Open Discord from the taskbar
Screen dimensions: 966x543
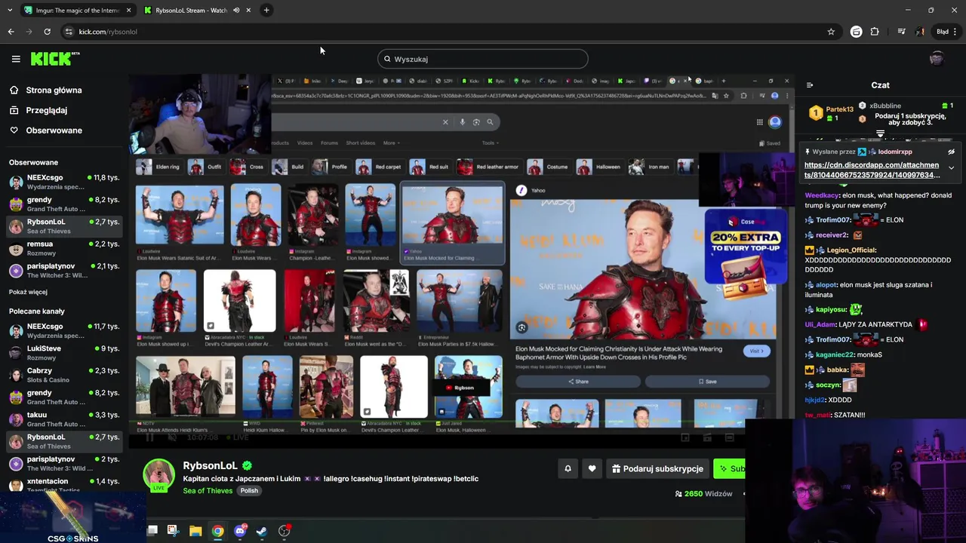[240, 531]
